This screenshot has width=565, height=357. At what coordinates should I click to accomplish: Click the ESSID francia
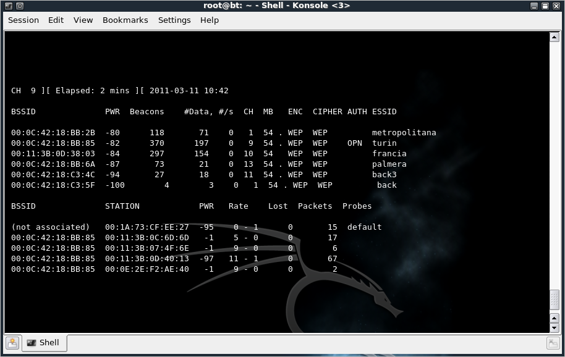coord(389,154)
